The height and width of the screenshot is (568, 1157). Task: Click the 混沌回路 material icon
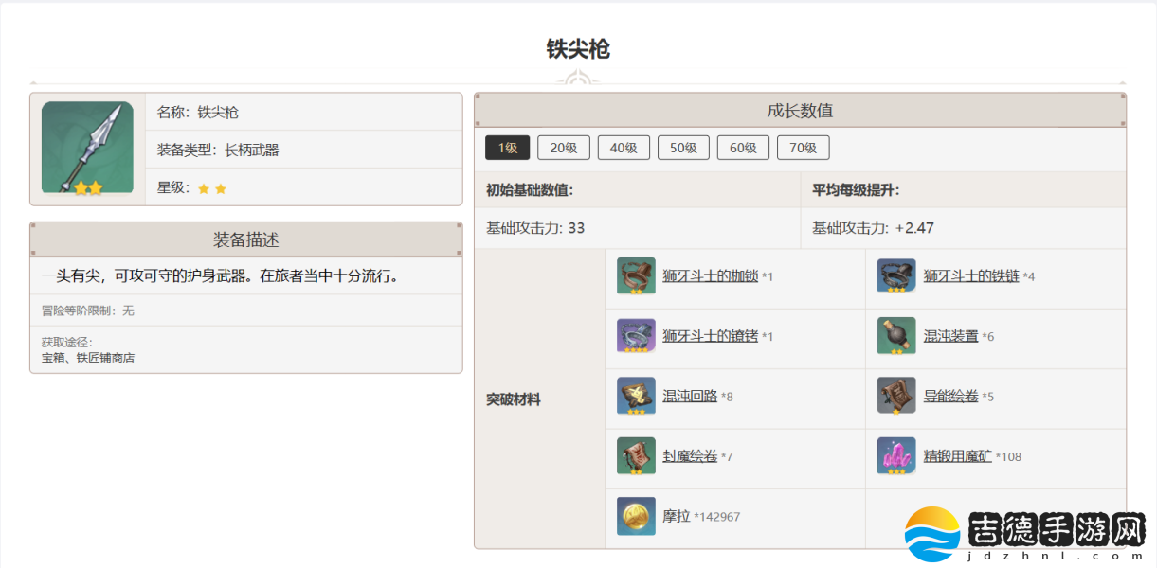pyautogui.click(x=636, y=396)
